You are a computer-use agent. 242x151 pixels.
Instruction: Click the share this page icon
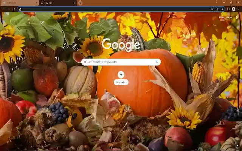(x=217, y=9)
